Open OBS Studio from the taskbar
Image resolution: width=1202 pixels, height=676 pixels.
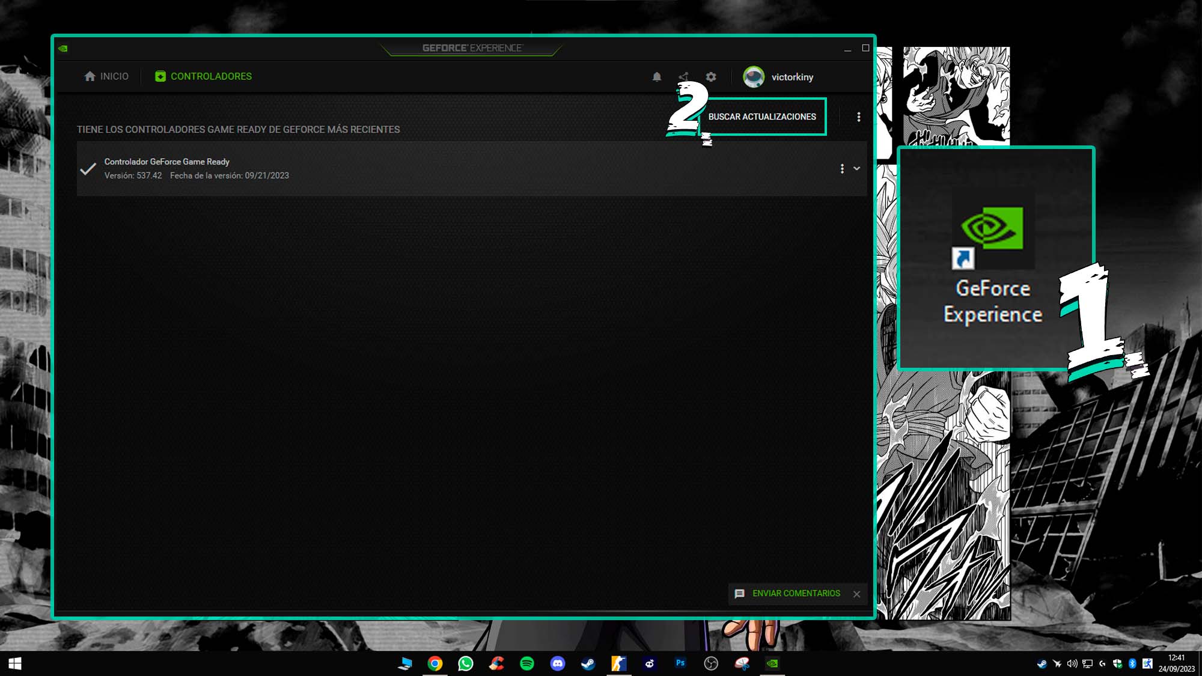point(711,663)
